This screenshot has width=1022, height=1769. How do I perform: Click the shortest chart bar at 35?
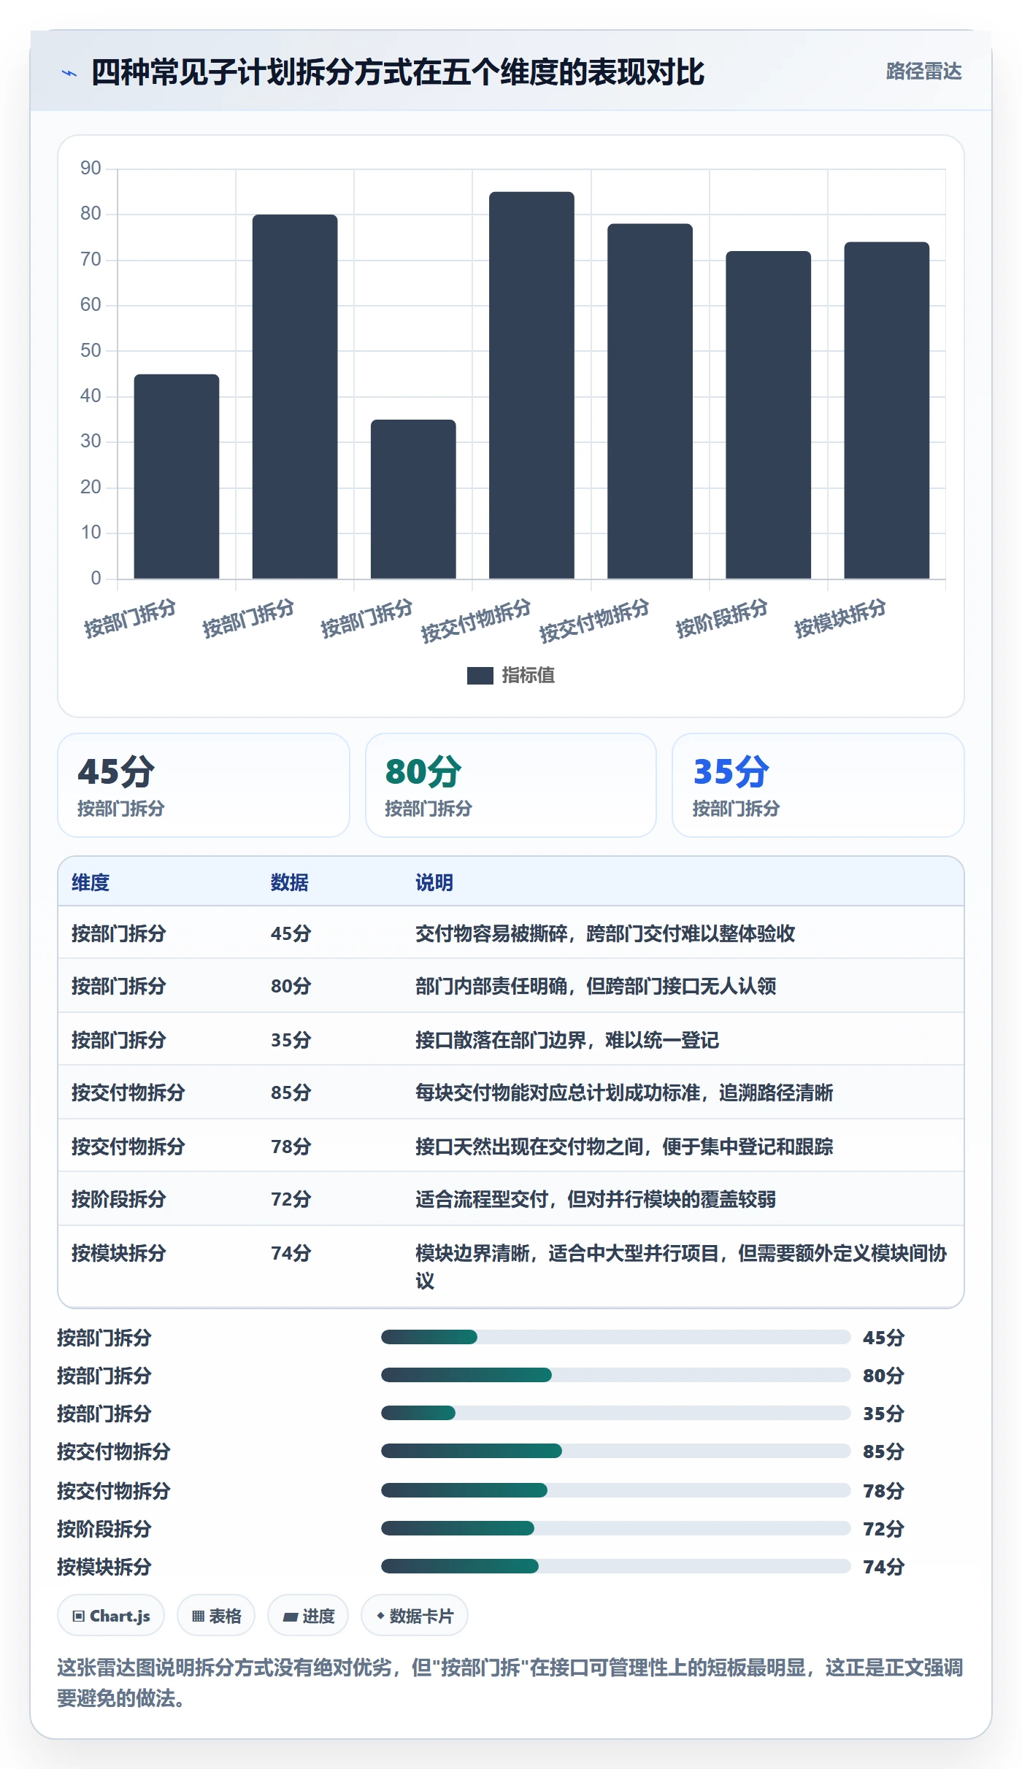pos(413,499)
